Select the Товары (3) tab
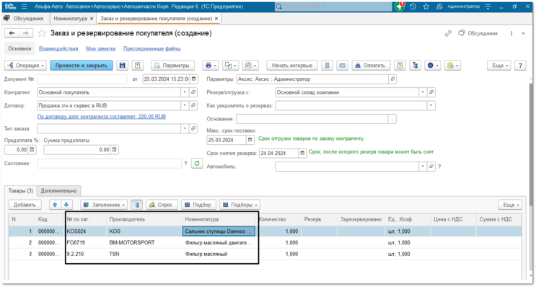 point(21,190)
